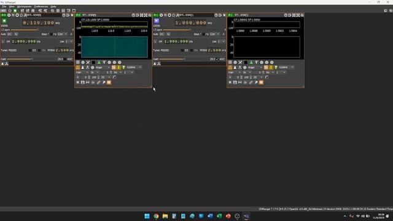The height and width of the screenshot is (221, 393).
Task: Stop the running R0 RTL-SDR device
Action: click(4, 21)
